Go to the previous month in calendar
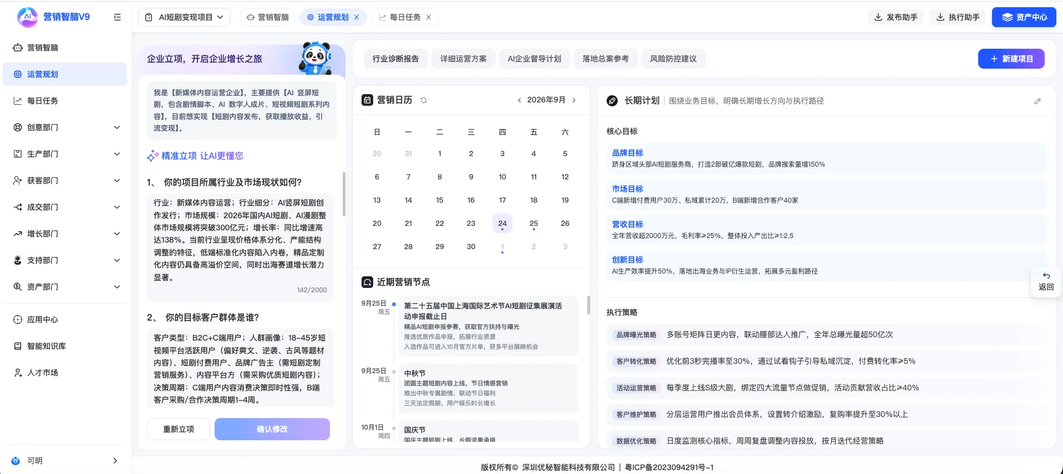1063x474 pixels. [519, 100]
